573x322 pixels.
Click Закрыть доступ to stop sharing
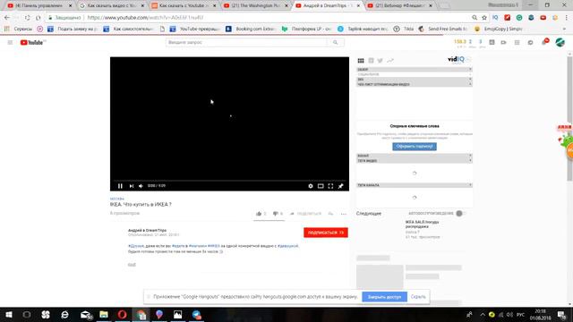[384, 297]
